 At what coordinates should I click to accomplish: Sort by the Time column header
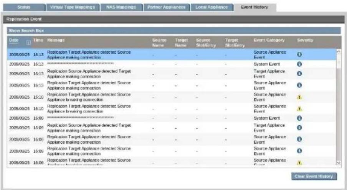point(38,40)
